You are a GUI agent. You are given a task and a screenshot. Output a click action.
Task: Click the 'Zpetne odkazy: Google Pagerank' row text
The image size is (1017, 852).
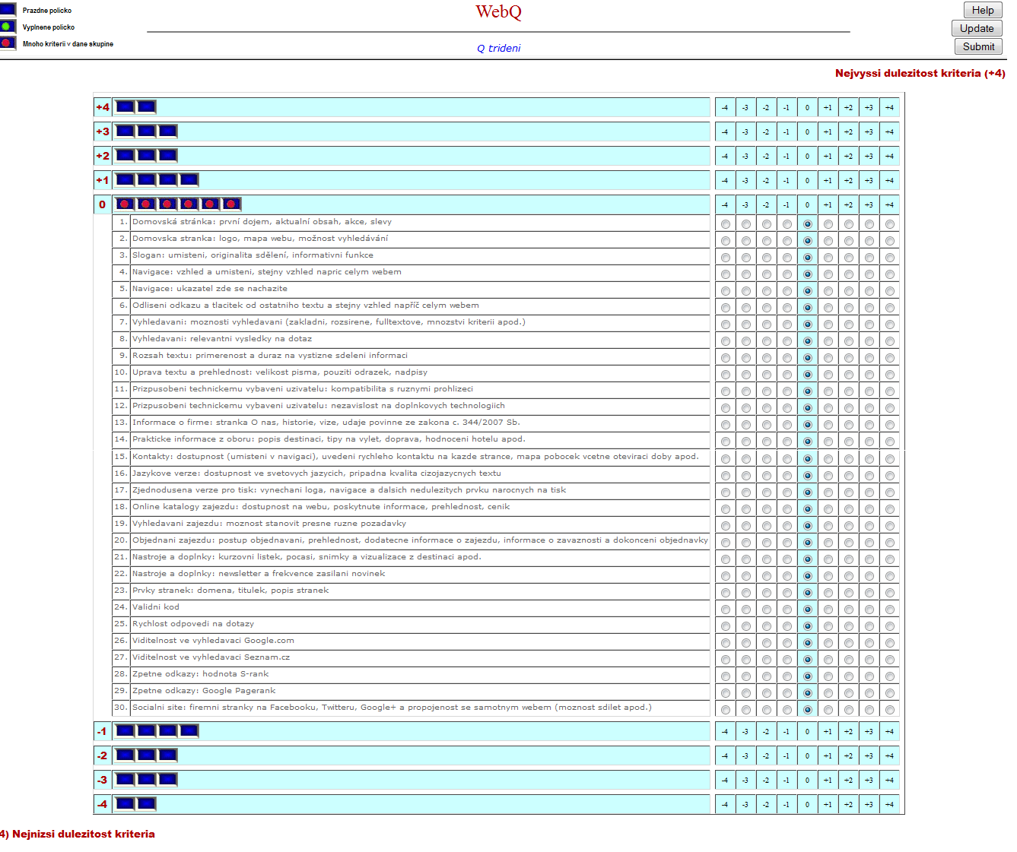tap(204, 691)
